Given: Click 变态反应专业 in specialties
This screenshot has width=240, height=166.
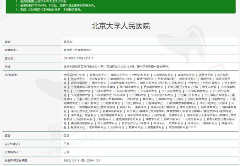Looking at the screenshot, I should 98,79.
